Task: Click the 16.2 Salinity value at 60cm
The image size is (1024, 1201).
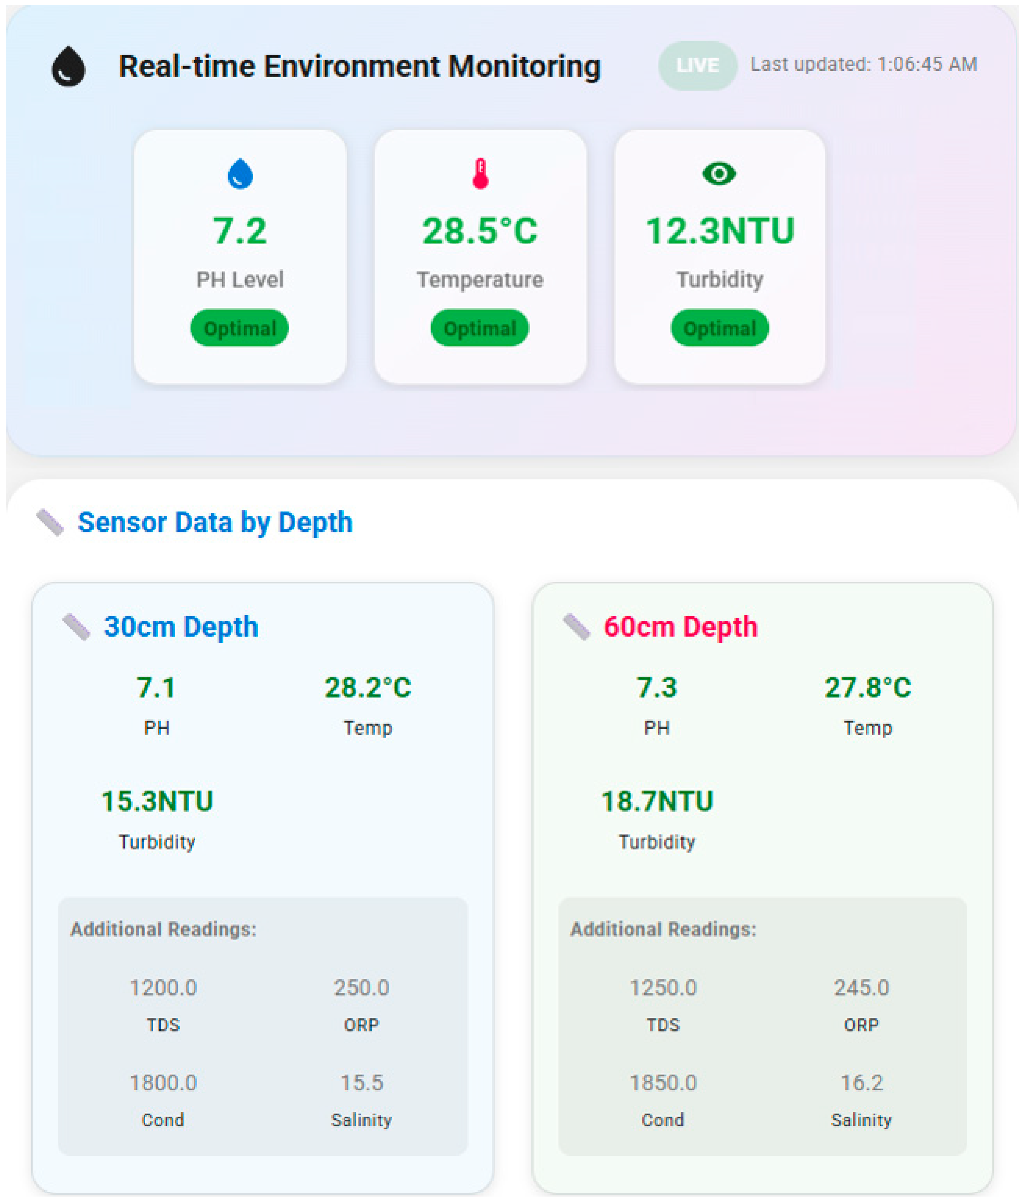Action: point(862,1083)
